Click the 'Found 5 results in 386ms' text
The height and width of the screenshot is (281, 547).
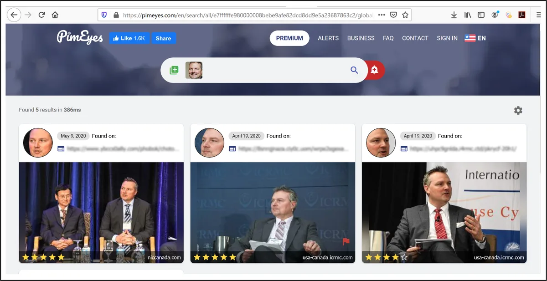coord(50,110)
